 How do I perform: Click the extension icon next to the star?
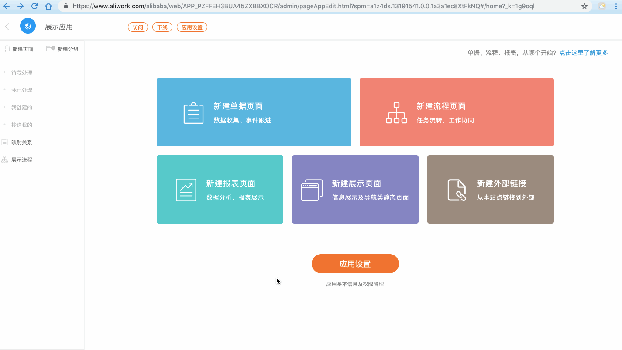pyautogui.click(x=602, y=6)
